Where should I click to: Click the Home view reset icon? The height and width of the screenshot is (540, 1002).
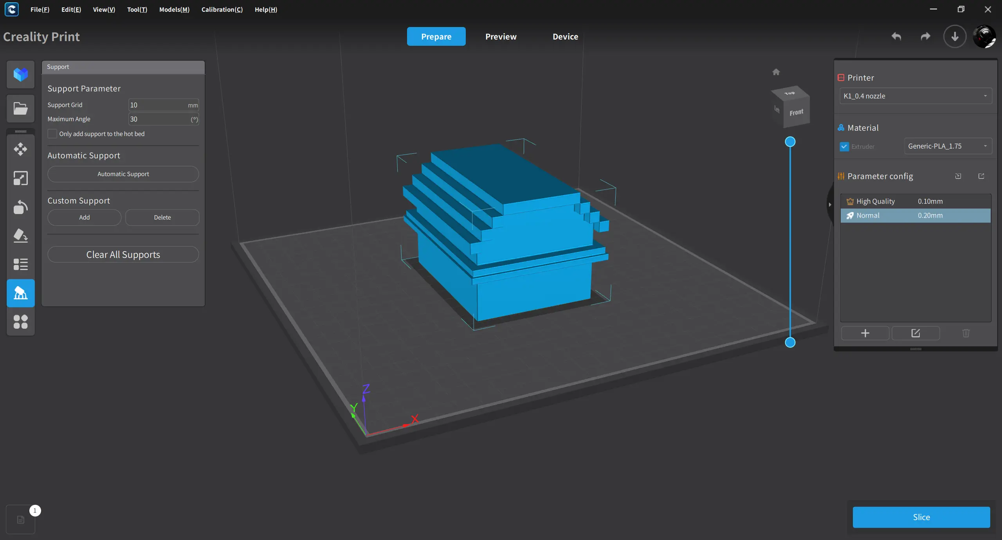(x=776, y=72)
